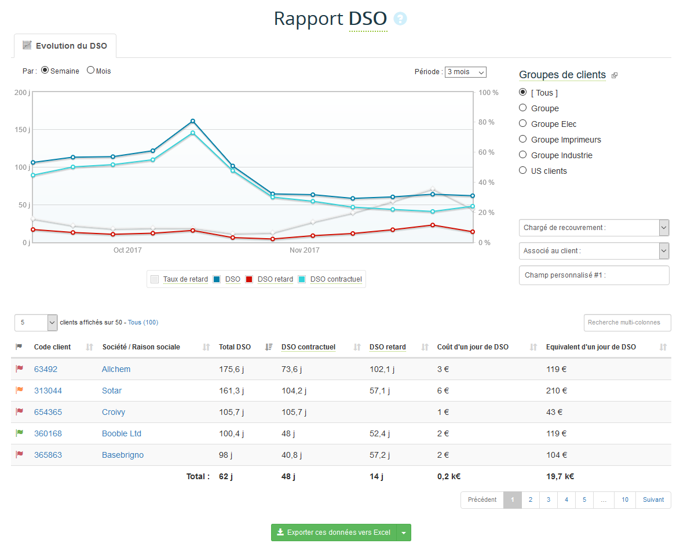Viewport: 680px width, 547px height.
Task: Click the Groupes de clients heading
Action: pyautogui.click(x=562, y=75)
